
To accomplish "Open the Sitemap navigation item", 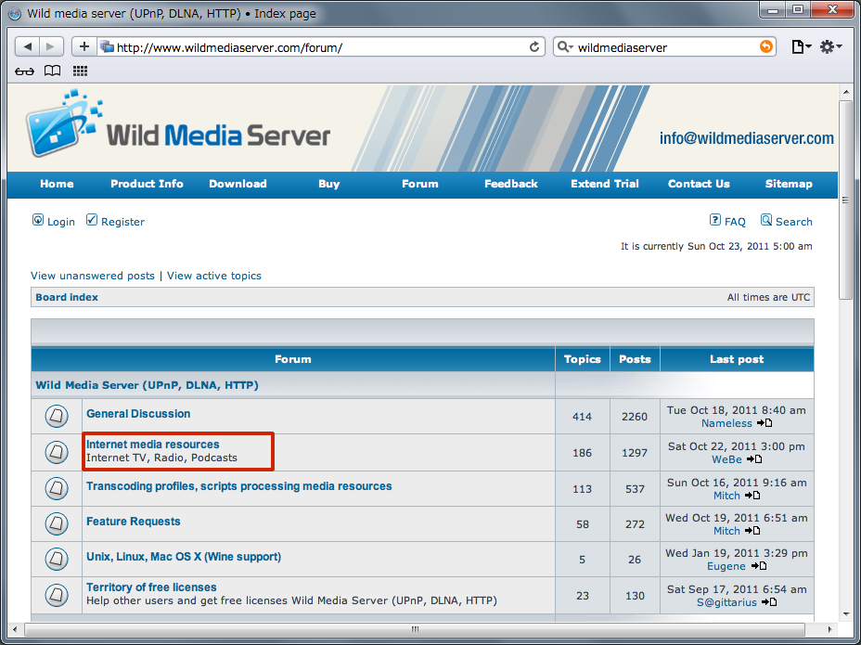I will (789, 184).
